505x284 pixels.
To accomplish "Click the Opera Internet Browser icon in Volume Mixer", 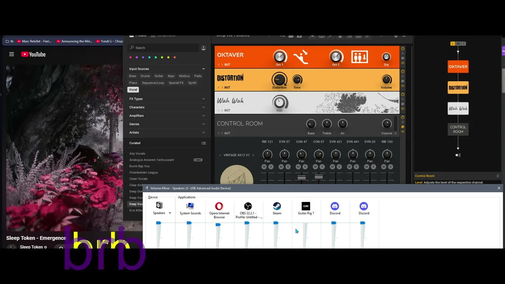I will [x=219, y=206].
